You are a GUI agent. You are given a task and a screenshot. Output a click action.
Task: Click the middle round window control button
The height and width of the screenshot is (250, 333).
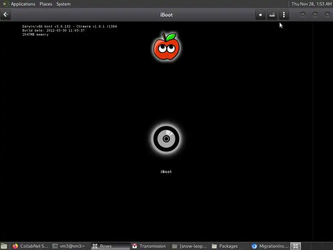[x=315, y=15]
